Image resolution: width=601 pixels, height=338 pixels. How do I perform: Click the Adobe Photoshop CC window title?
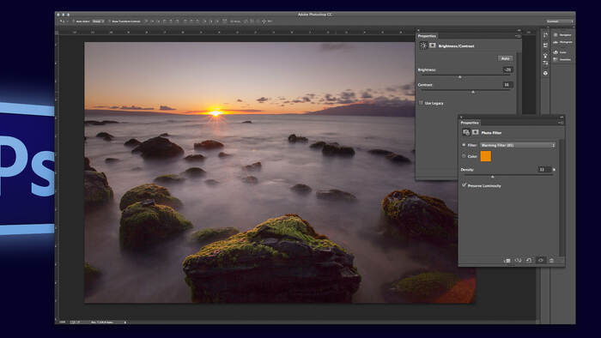click(x=315, y=15)
